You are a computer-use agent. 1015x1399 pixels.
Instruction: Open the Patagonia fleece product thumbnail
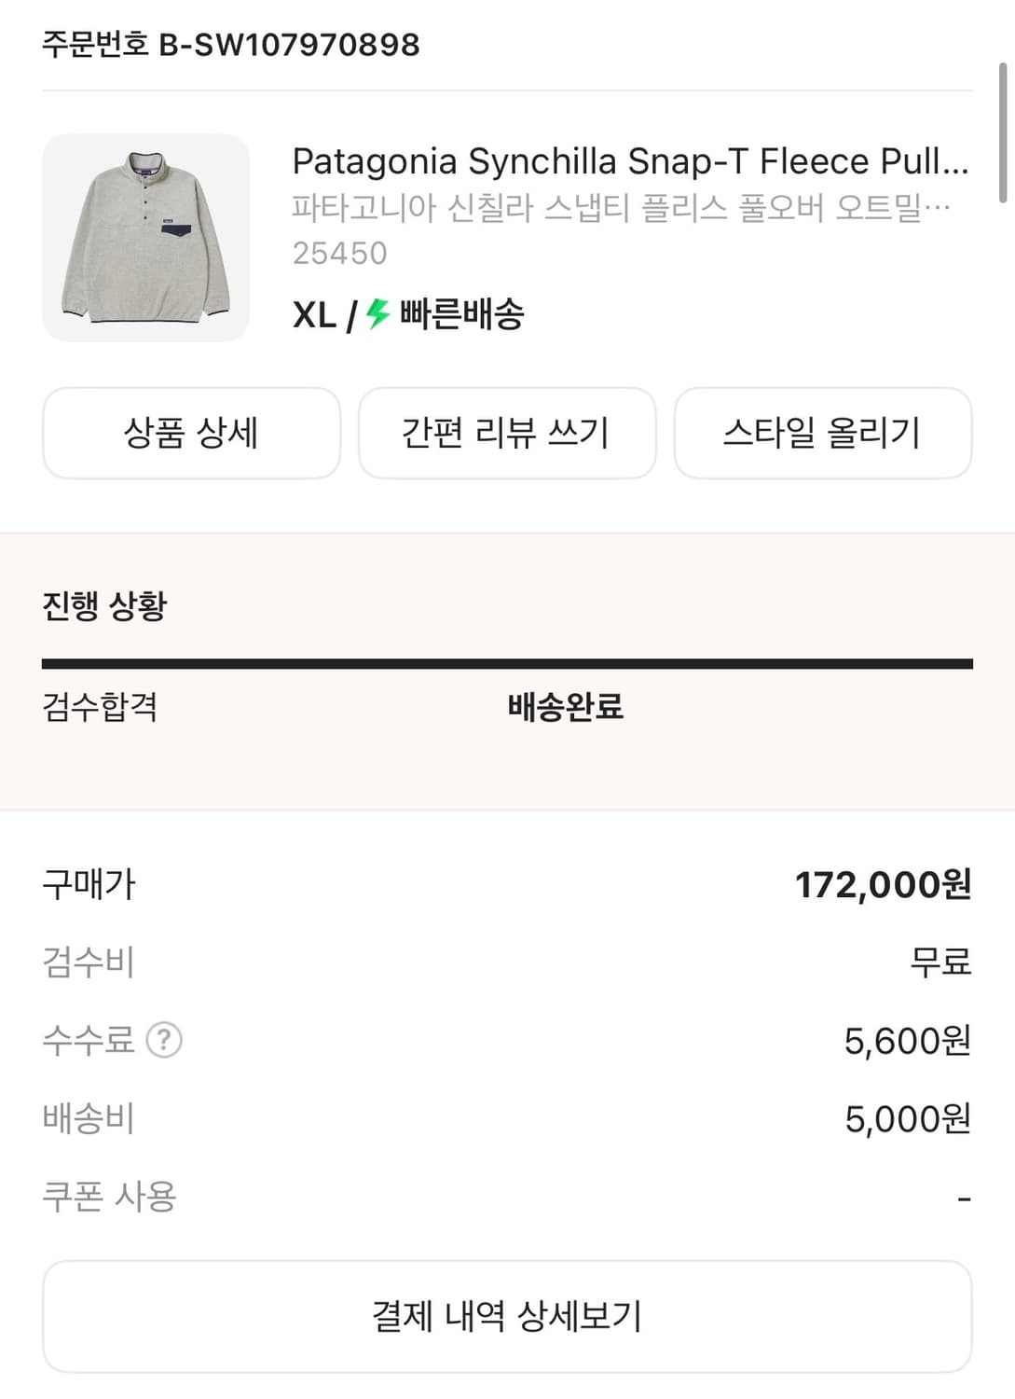(x=145, y=238)
